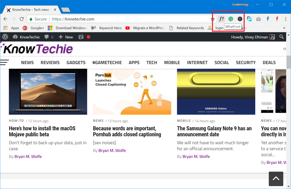Open the Download Windows bookmark
This screenshot has height=189, width=291.
point(67,28)
